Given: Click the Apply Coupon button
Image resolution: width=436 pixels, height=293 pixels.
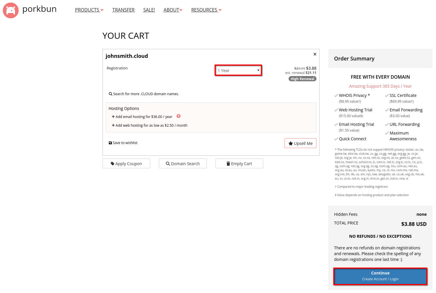Looking at the screenshot, I should pos(126,163).
